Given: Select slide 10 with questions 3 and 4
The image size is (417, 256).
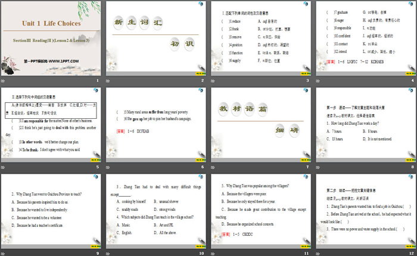Looking at the screenshot, I should (156, 211).
